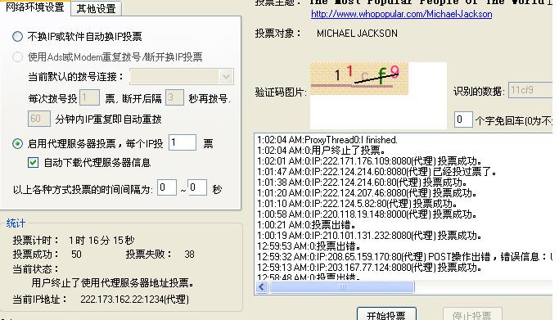
Task: Click the 开始投票 button
Action: 386,314
